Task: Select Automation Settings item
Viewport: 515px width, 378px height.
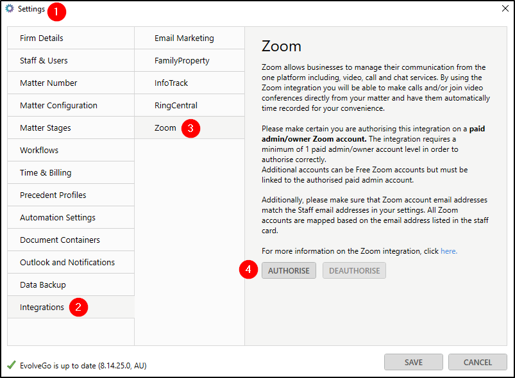Action: [x=71, y=218]
